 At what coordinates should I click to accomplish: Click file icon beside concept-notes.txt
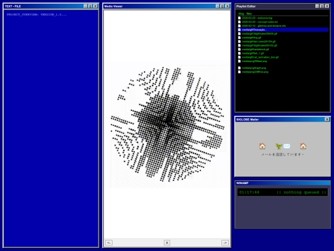click(239, 22)
